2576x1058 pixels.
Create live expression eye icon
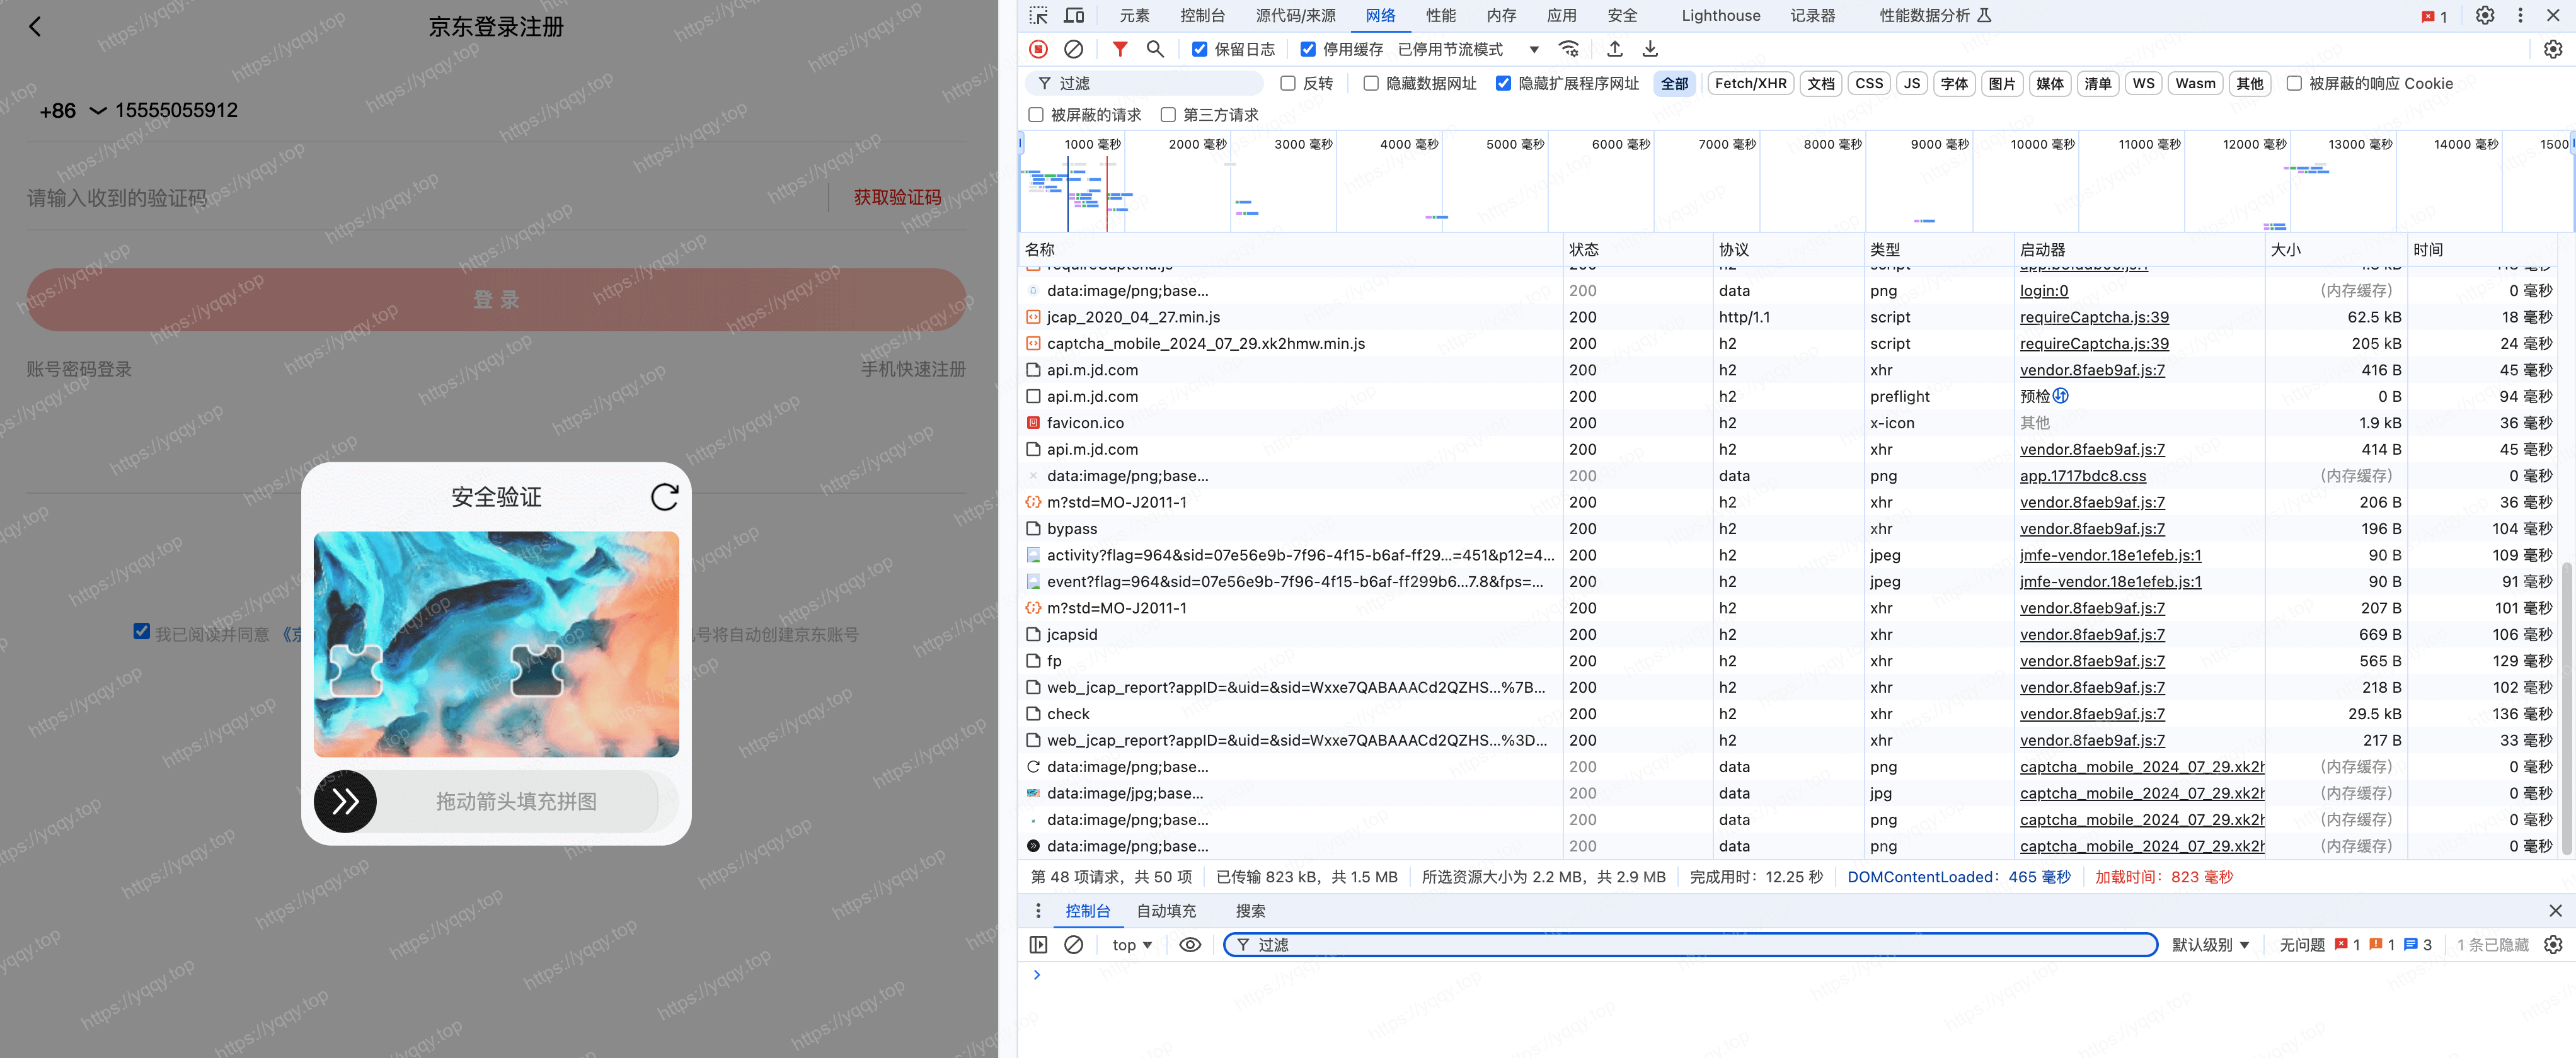1190,945
